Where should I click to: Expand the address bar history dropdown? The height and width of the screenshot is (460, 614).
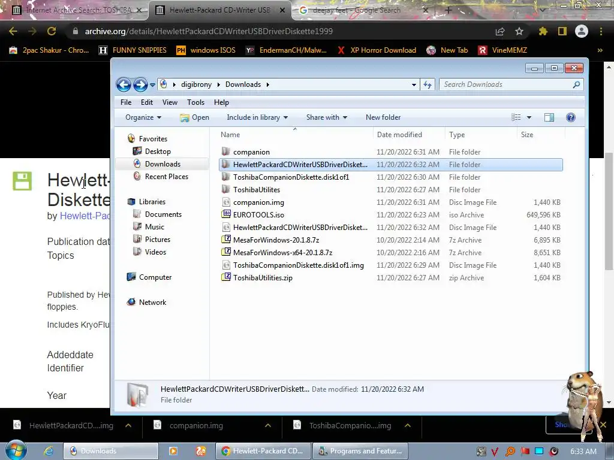point(414,84)
